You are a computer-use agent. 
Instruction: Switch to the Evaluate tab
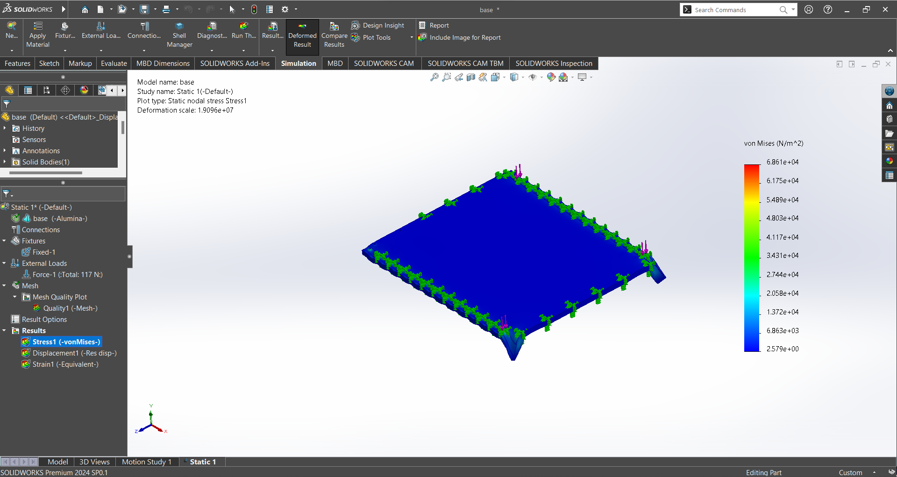114,64
